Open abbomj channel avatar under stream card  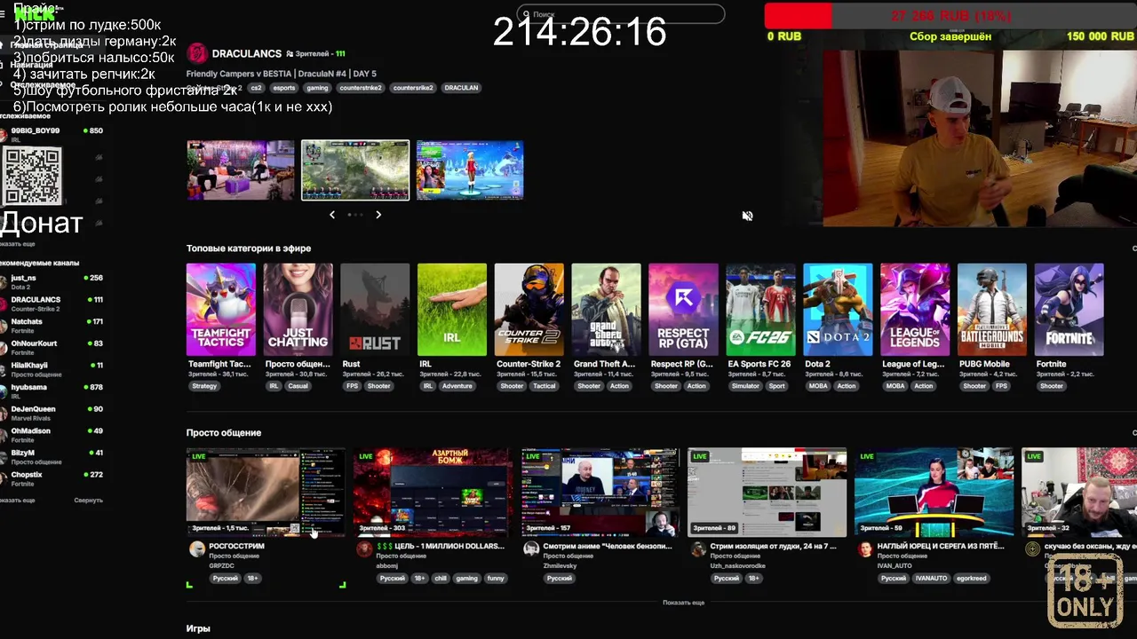(364, 549)
